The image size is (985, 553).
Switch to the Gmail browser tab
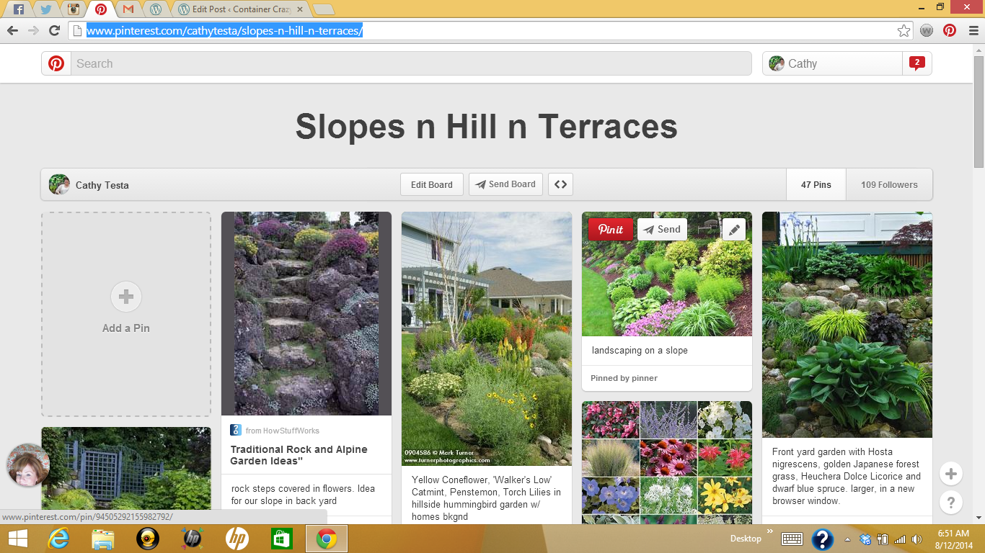(x=128, y=9)
